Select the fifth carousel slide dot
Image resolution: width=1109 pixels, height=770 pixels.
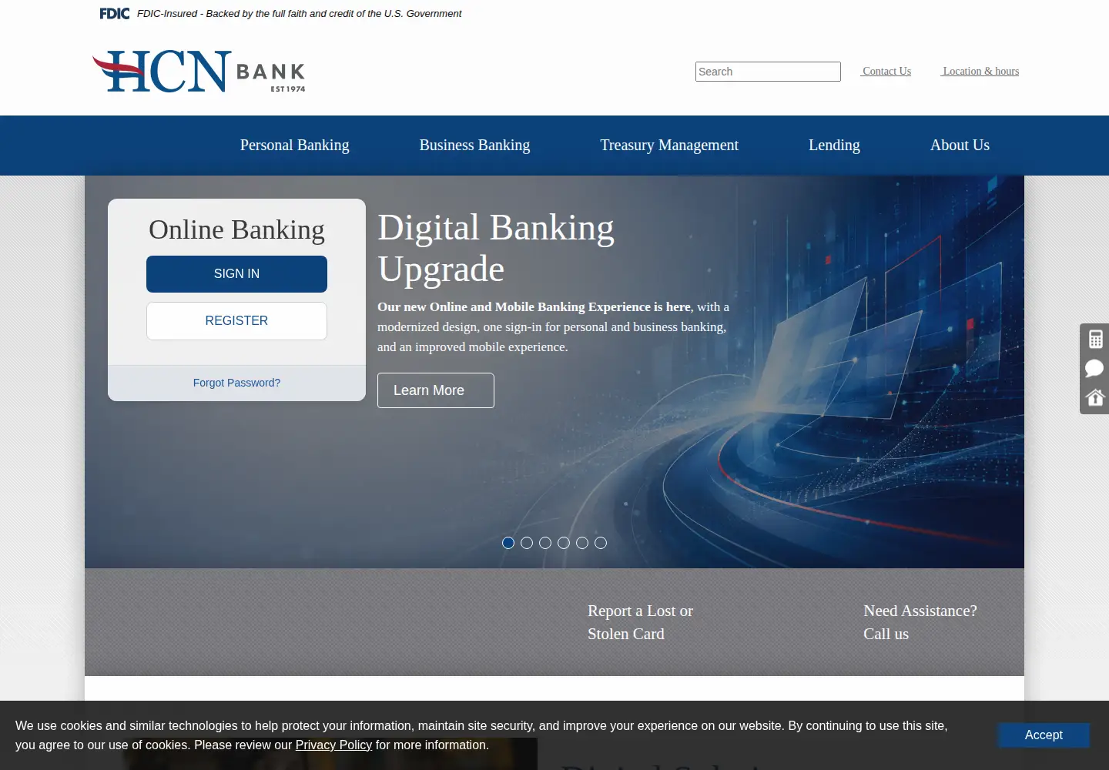[582, 543]
